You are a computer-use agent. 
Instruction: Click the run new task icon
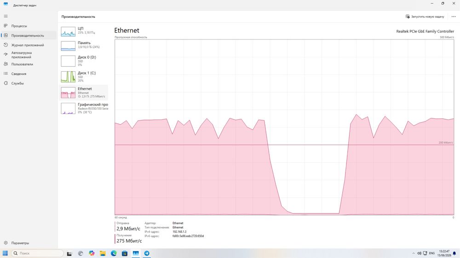click(x=408, y=17)
